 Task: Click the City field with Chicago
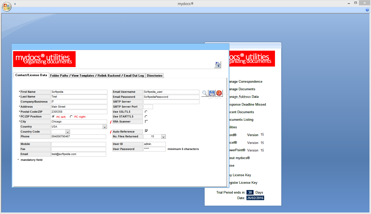79,122
